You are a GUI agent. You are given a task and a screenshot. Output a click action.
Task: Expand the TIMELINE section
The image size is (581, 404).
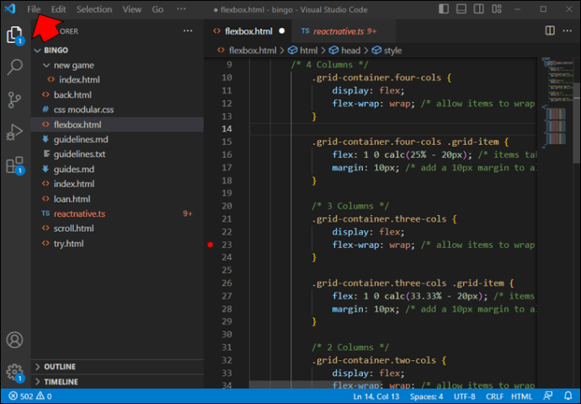[61, 381]
